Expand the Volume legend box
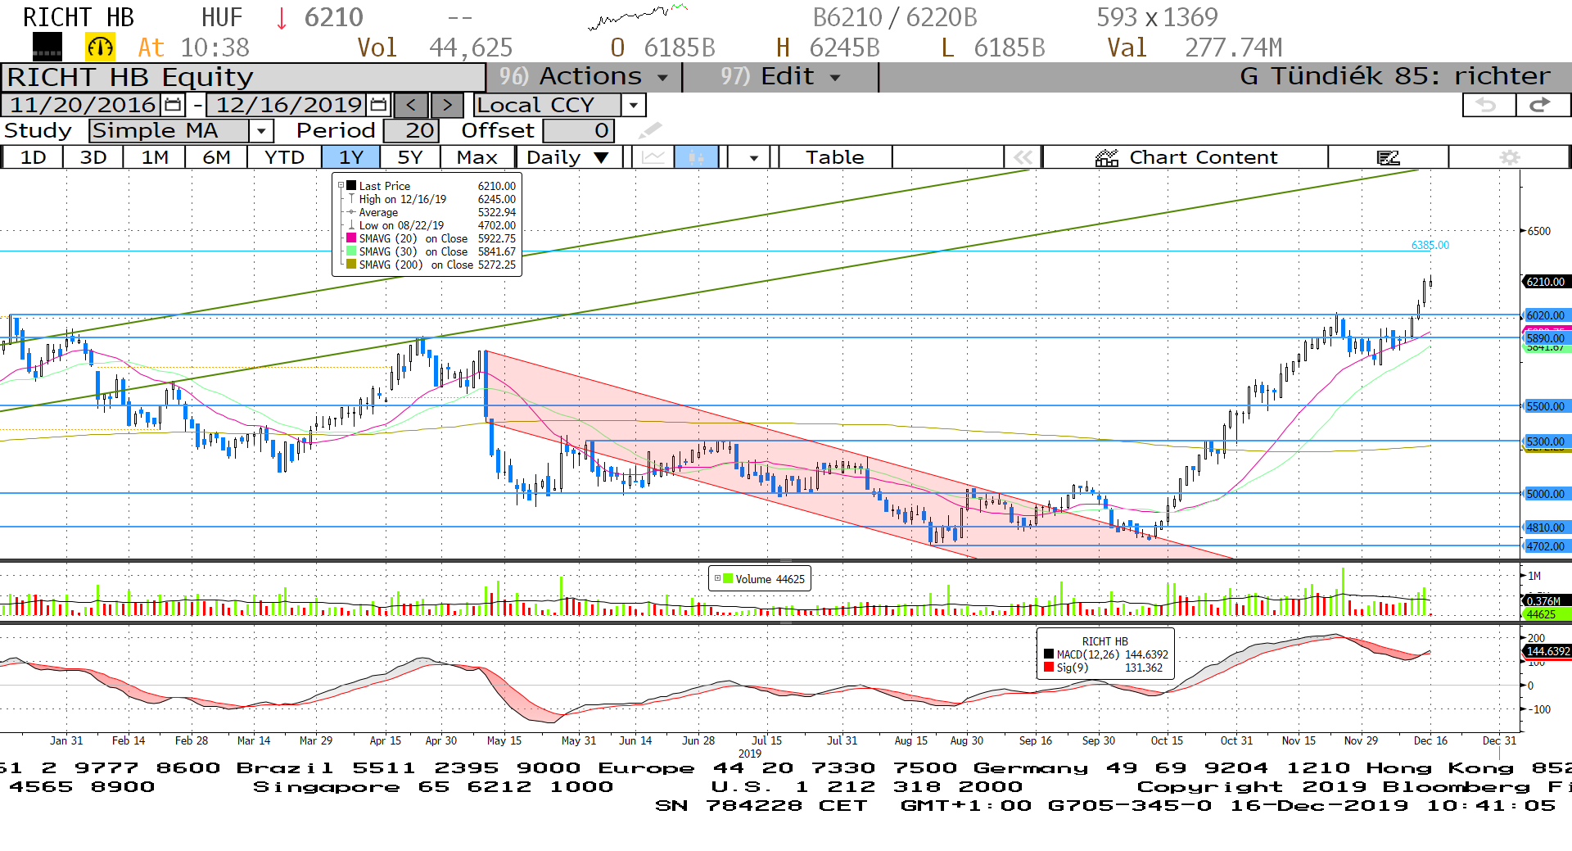The width and height of the screenshot is (1572, 851). click(717, 578)
